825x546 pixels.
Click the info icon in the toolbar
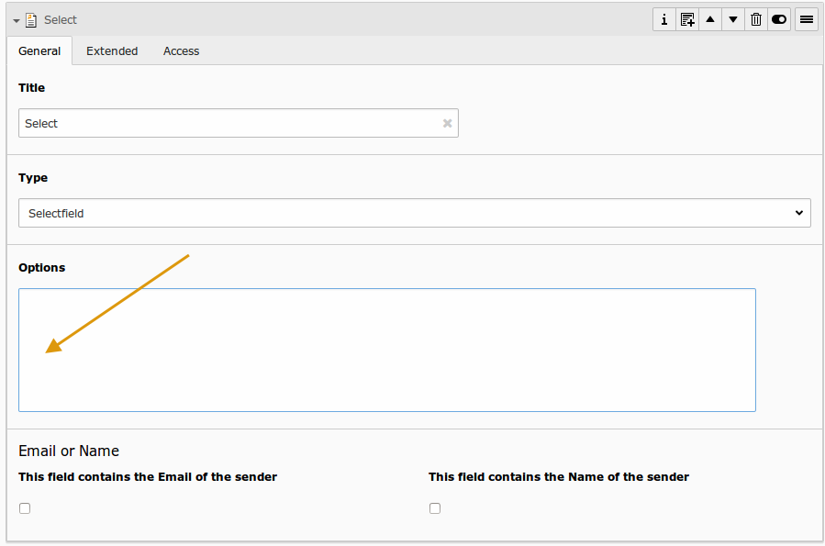[x=663, y=18]
